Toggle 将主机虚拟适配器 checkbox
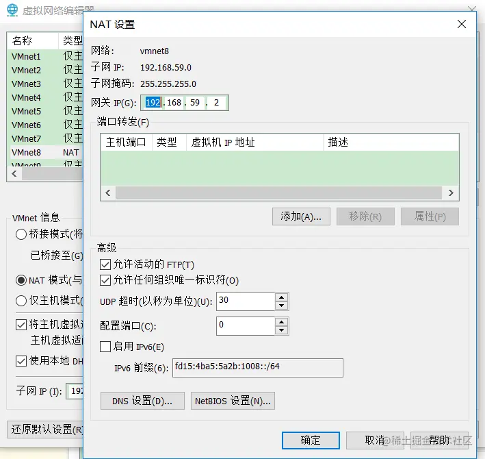485x459 pixels. coord(21,325)
